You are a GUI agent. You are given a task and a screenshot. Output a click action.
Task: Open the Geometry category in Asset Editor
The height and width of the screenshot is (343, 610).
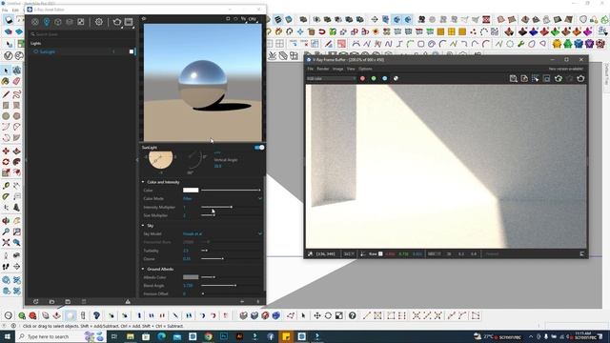58,22
